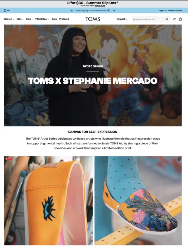The image size is (188, 247).
Task: Click the Create Account link
Action: 175,11
